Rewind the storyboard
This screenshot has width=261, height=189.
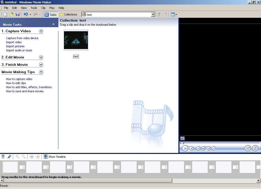coord(31,157)
